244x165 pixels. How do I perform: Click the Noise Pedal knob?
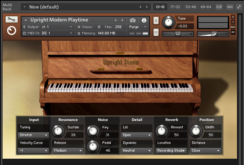pyautogui.click(x=93, y=147)
